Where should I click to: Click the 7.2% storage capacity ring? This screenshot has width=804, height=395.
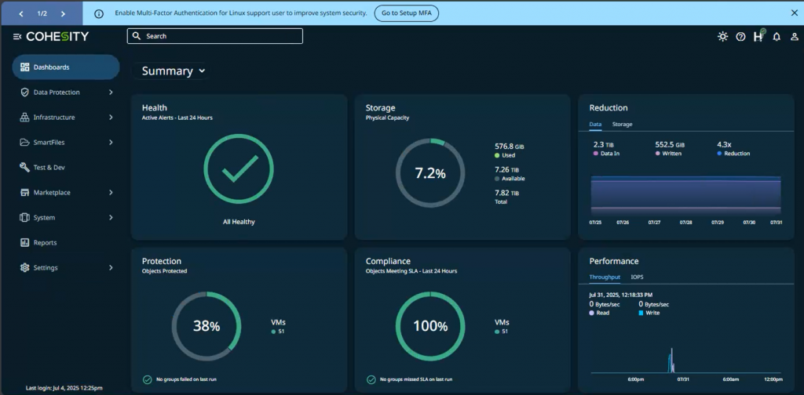(x=429, y=172)
